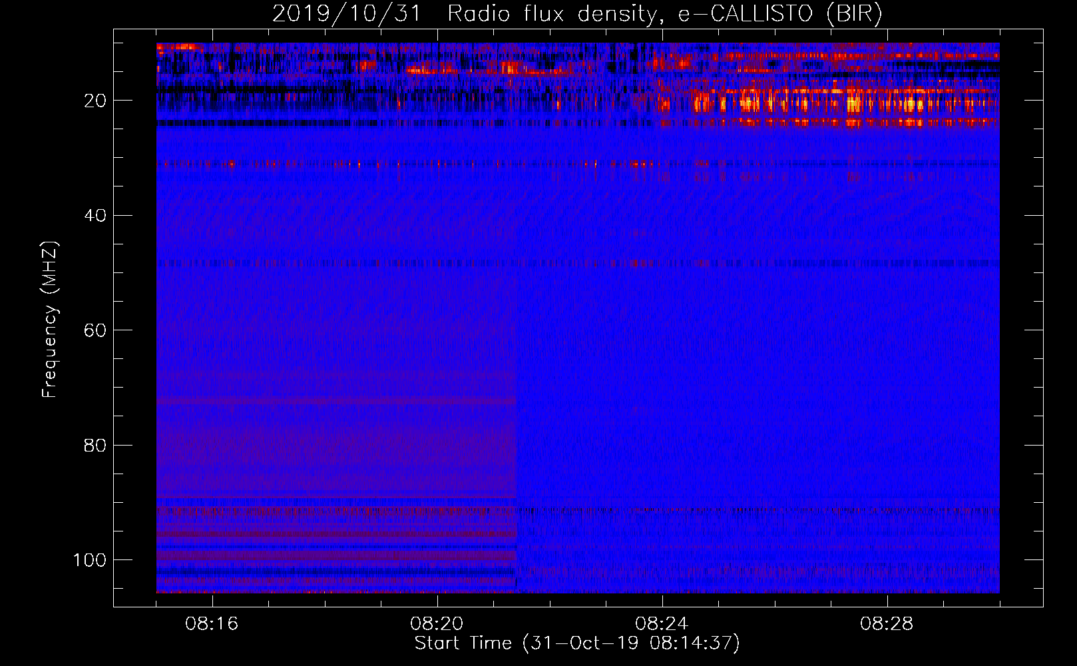
Task: Click the '08:16' time tick label
Action: pyautogui.click(x=212, y=624)
